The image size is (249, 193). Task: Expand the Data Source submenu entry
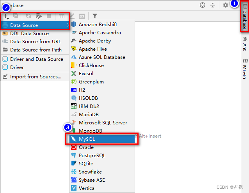tap(35, 25)
